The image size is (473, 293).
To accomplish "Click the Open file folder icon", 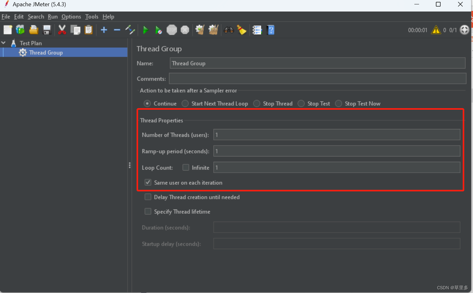I will pyautogui.click(x=34, y=30).
